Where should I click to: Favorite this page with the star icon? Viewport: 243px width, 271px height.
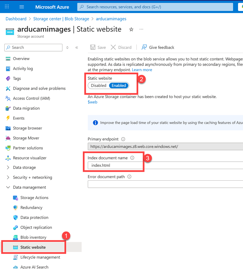coord(131,30)
